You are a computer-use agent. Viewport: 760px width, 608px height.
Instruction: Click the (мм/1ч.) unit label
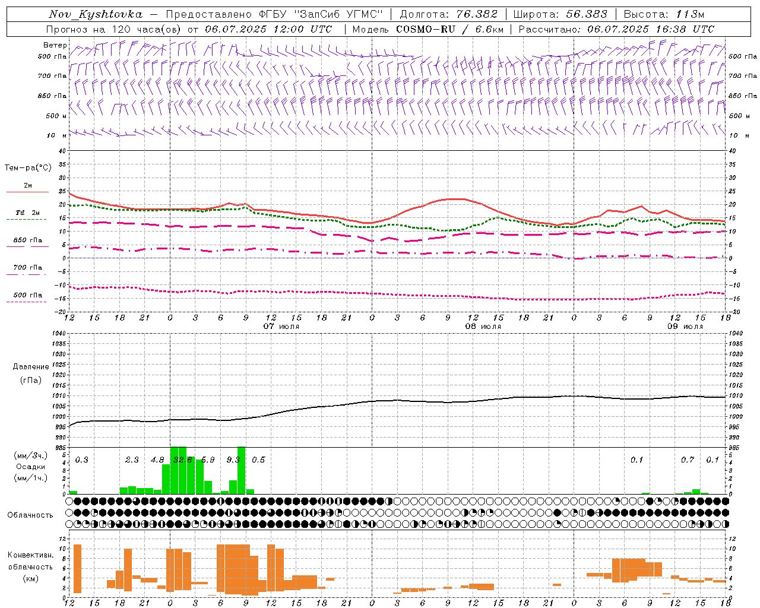coord(30,478)
